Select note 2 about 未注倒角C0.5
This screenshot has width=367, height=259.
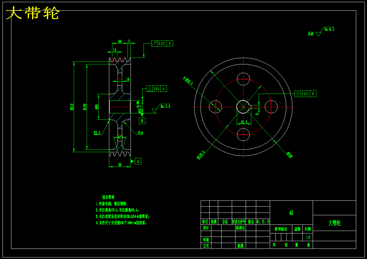[x=118, y=210]
